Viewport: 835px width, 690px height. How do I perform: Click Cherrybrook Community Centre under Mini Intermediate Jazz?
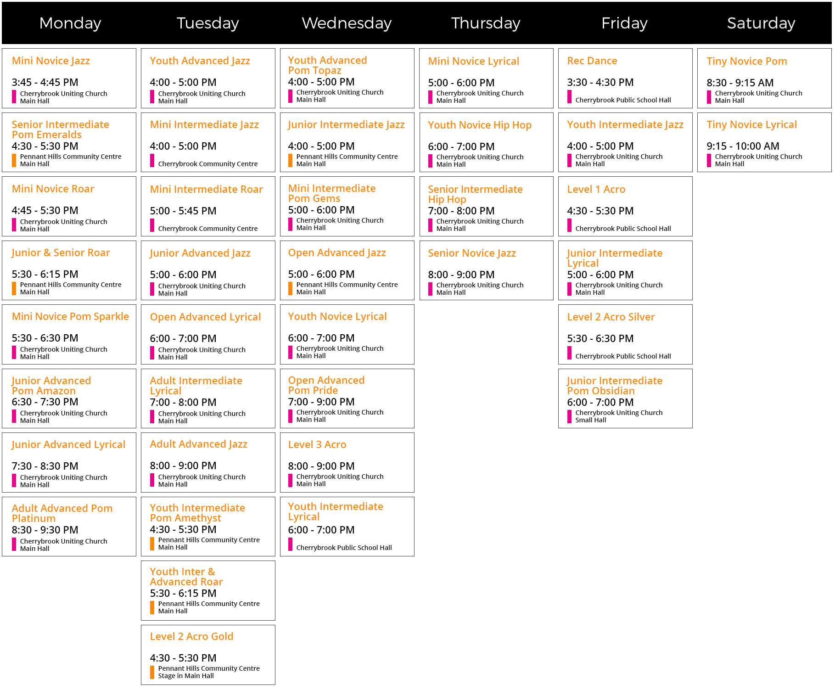pyautogui.click(x=207, y=164)
